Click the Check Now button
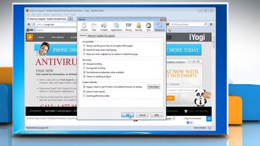260x146 pixels. pos(154,87)
